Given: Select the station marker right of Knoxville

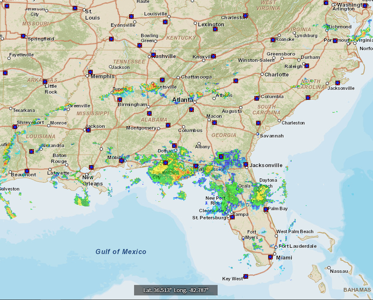Looking at the screenshot, I should pyautogui.click(x=213, y=56).
